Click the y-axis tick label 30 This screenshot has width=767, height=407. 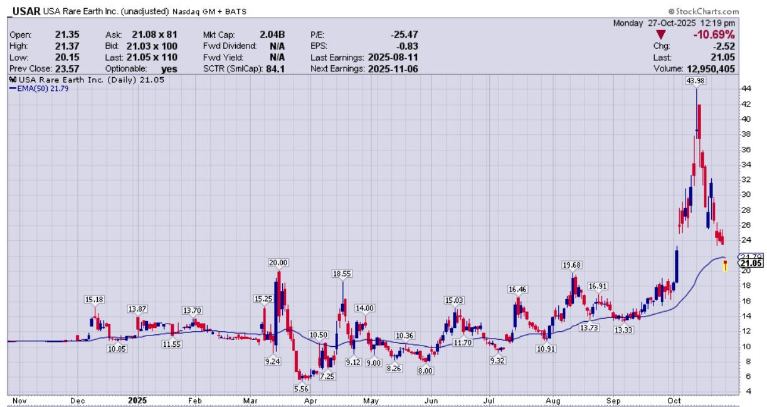[x=746, y=194]
